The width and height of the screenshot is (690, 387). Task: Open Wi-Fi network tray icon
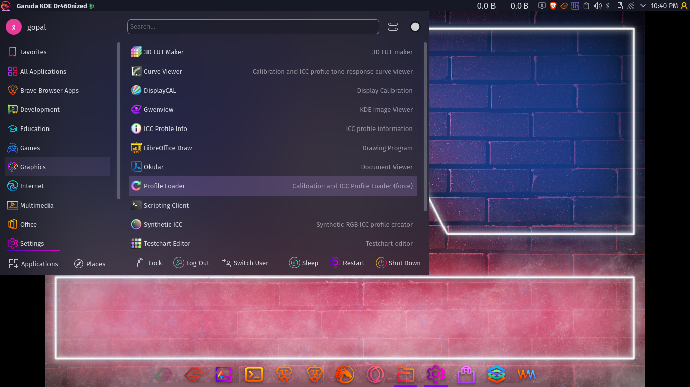tap(631, 6)
